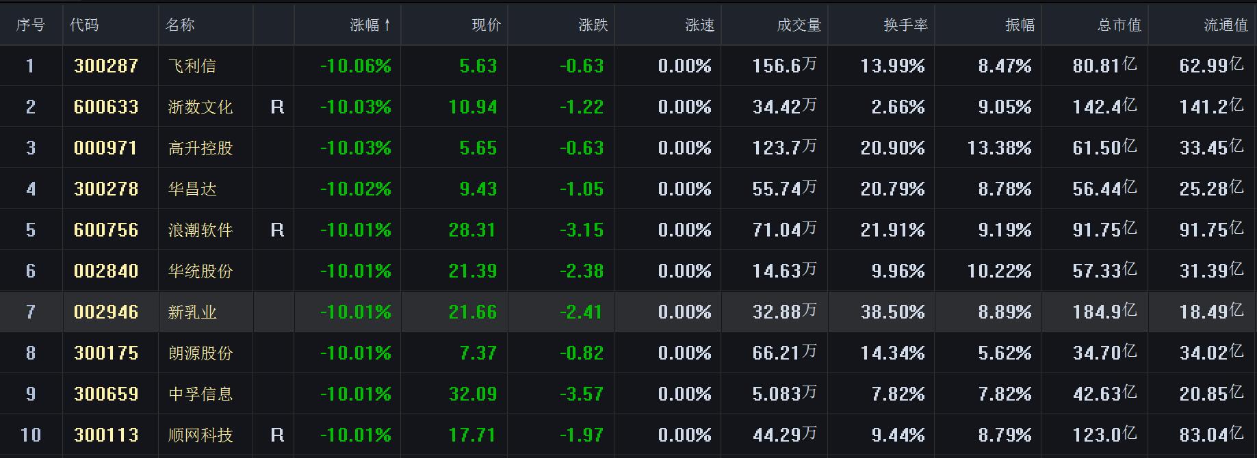The height and width of the screenshot is (458, 1257).
Task: Open the stock named 顺网科技
Action: point(200,435)
